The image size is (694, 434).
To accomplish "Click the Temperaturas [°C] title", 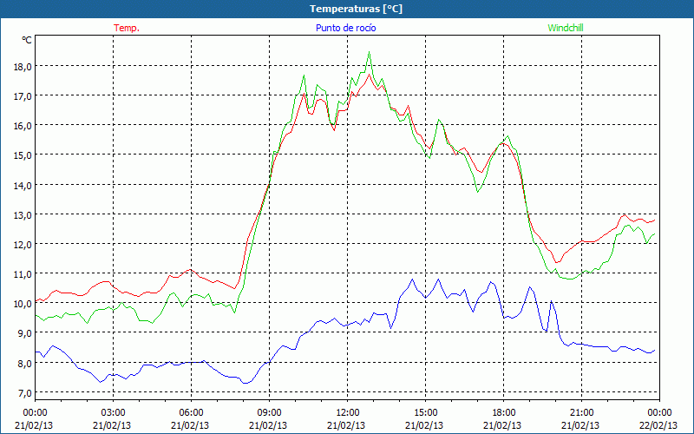I will (x=356, y=9).
